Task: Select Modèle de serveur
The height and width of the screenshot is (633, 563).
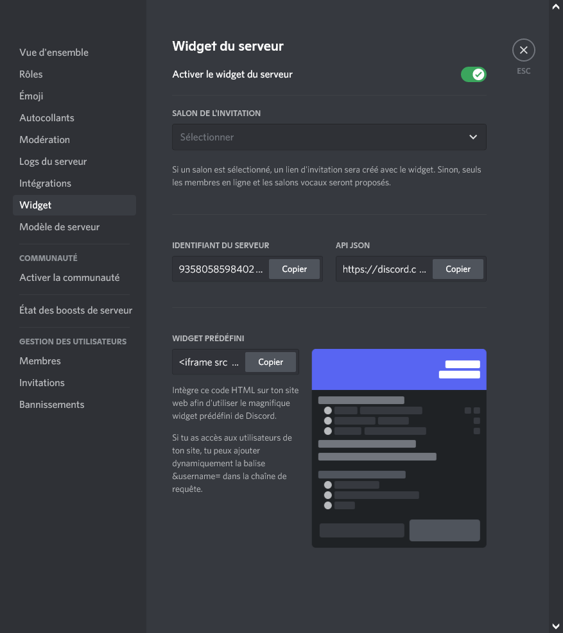Action: click(59, 227)
